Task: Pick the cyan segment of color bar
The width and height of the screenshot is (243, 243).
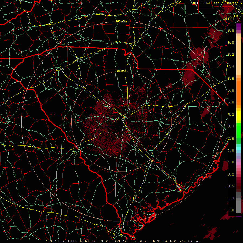Action: [238, 148]
